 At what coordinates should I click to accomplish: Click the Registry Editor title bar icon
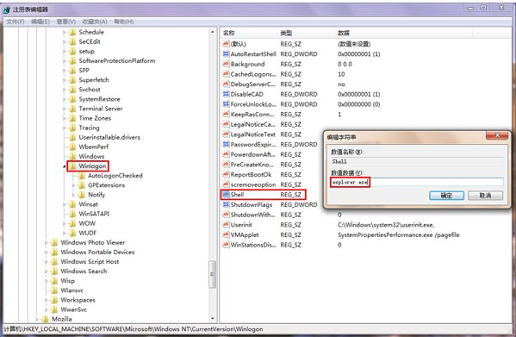pyautogui.click(x=7, y=9)
